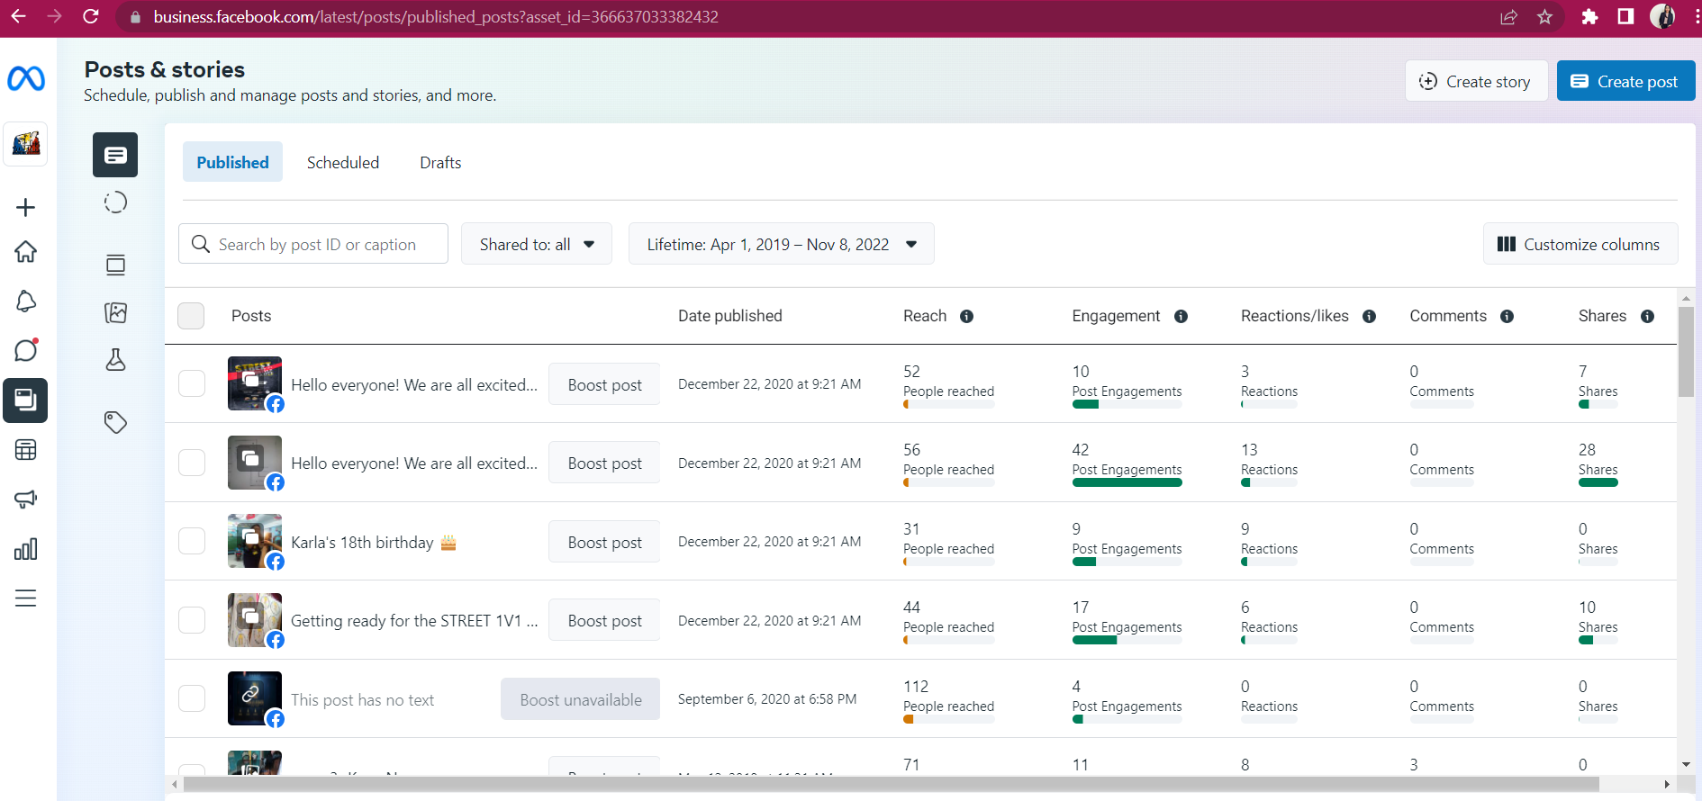This screenshot has width=1702, height=801.
Task: Click the Meta logo icon
Action: click(26, 79)
